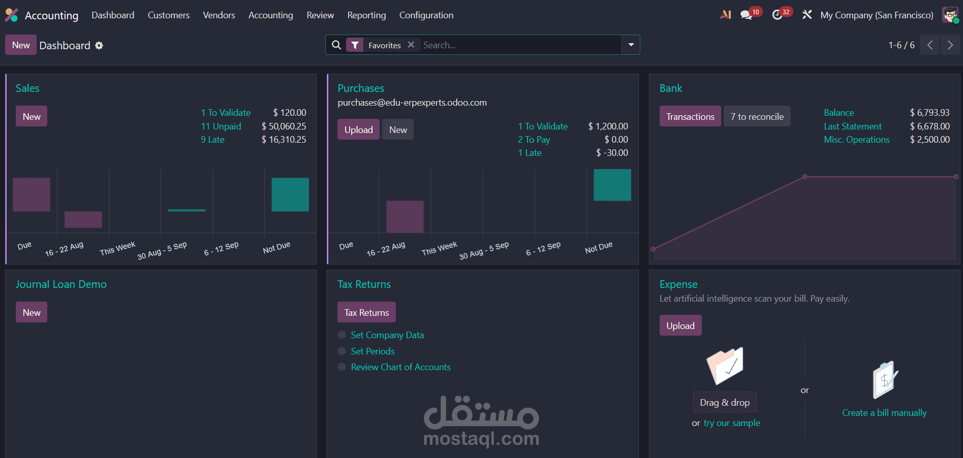Click the Drag & drop box
Viewport: 963px width, 458px height.
pos(725,402)
